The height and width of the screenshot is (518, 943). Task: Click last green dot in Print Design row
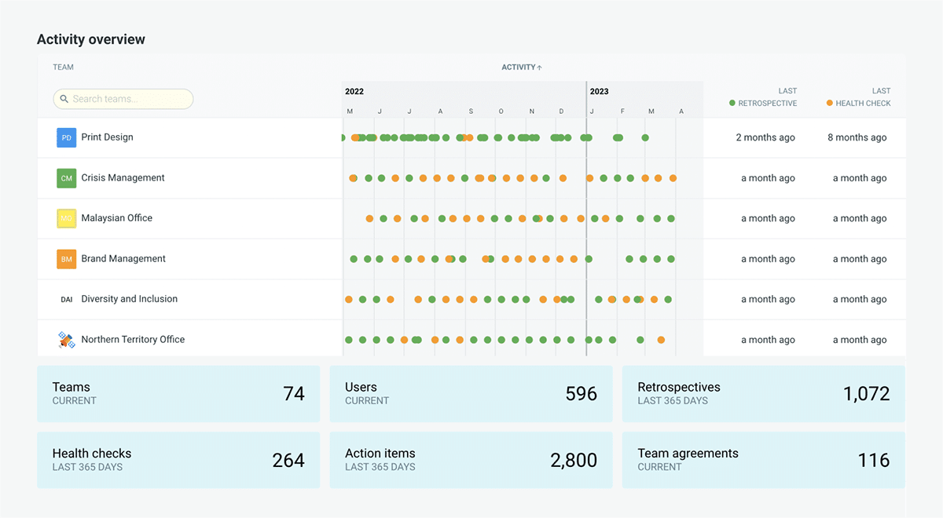pos(645,138)
